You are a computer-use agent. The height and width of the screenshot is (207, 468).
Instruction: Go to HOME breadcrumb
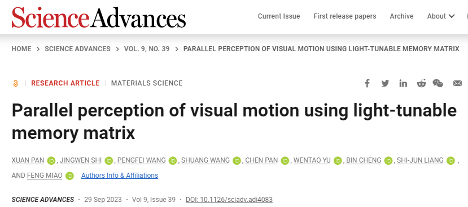click(21, 49)
